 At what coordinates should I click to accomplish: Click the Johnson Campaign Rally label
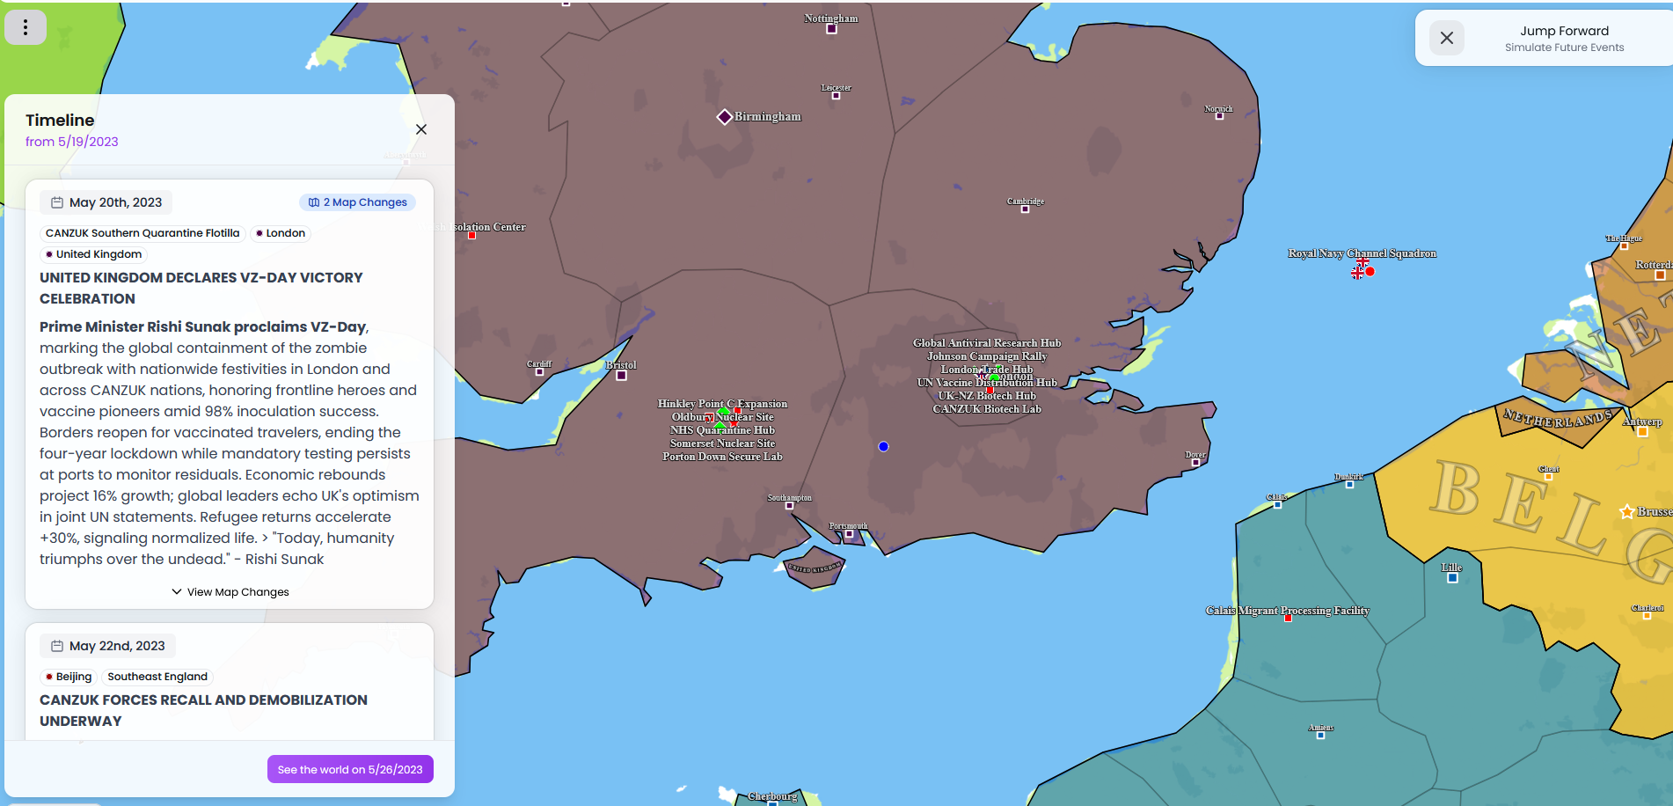point(987,356)
